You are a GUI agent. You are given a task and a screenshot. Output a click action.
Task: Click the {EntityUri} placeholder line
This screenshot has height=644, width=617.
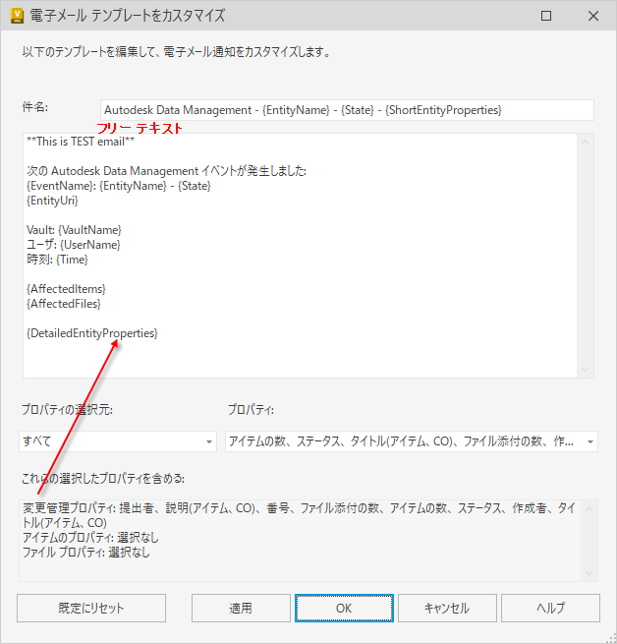coord(52,201)
